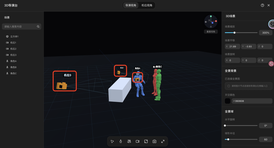
Task: Click the 场景平移 X field 21.89
Action: click(x=232, y=46)
